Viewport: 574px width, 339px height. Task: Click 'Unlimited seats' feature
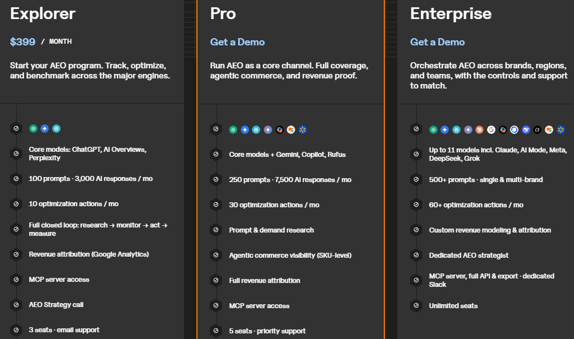pos(453,306)
